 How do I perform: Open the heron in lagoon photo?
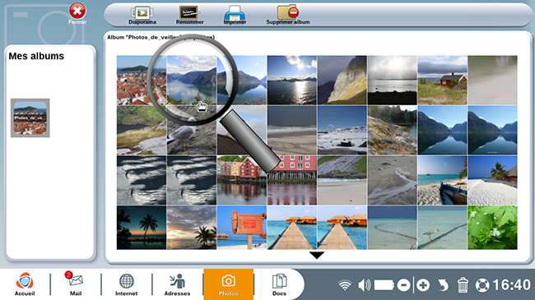(443, 228)
